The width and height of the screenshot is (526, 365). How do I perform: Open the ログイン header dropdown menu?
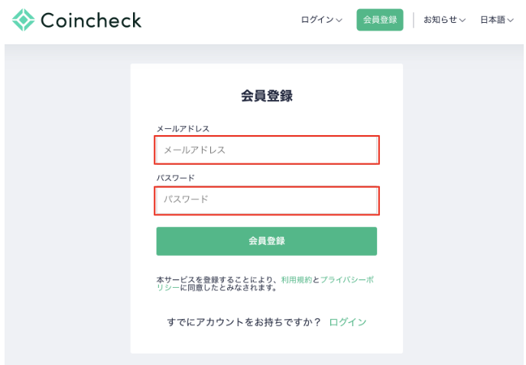(317, 20)
